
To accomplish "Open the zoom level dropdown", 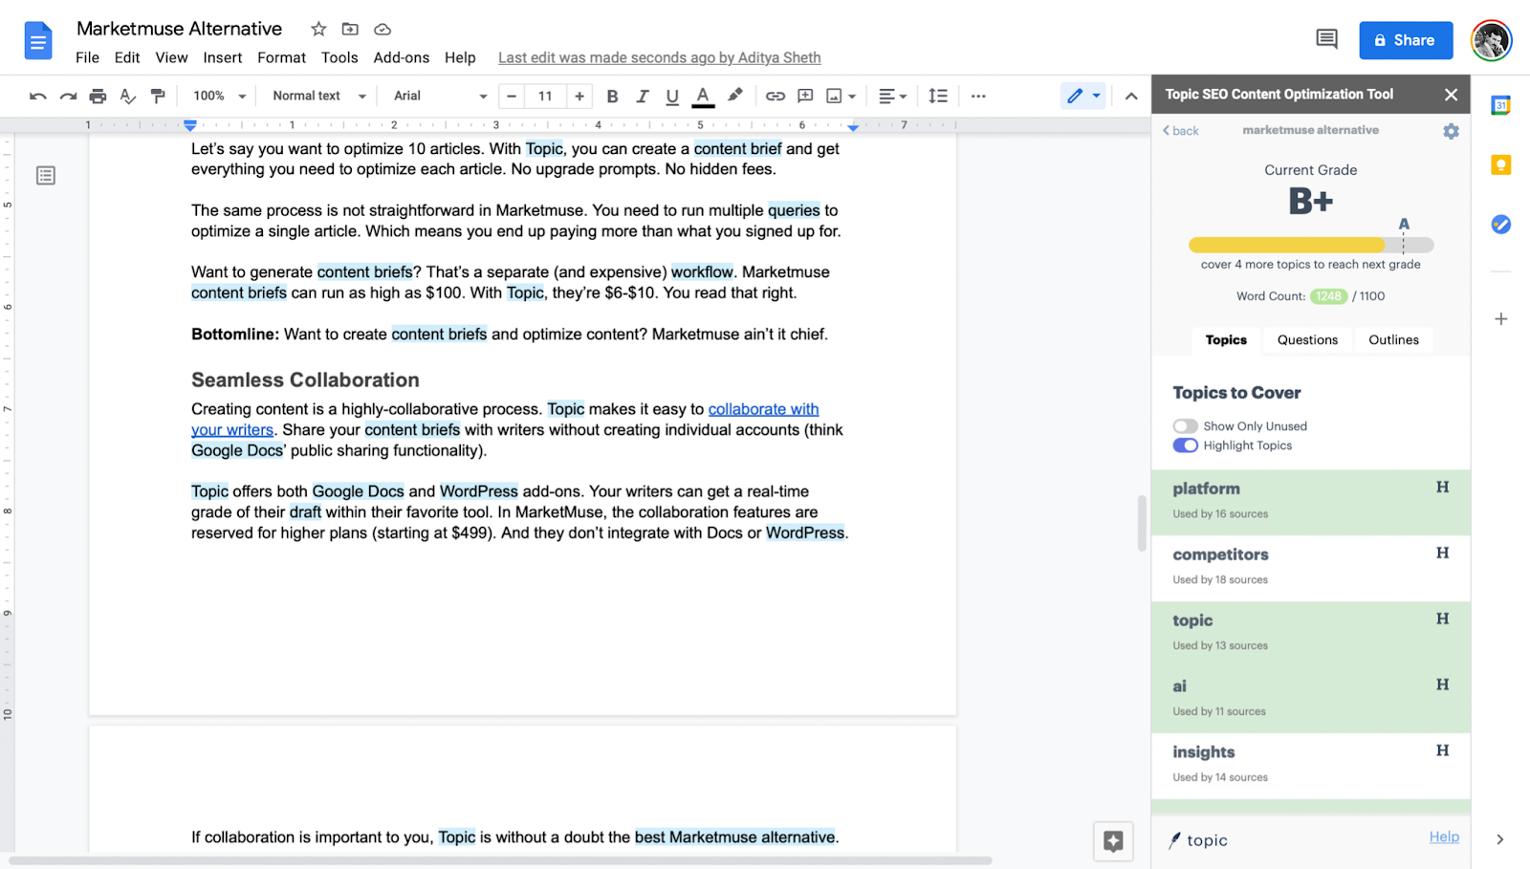I will [219, 96].
